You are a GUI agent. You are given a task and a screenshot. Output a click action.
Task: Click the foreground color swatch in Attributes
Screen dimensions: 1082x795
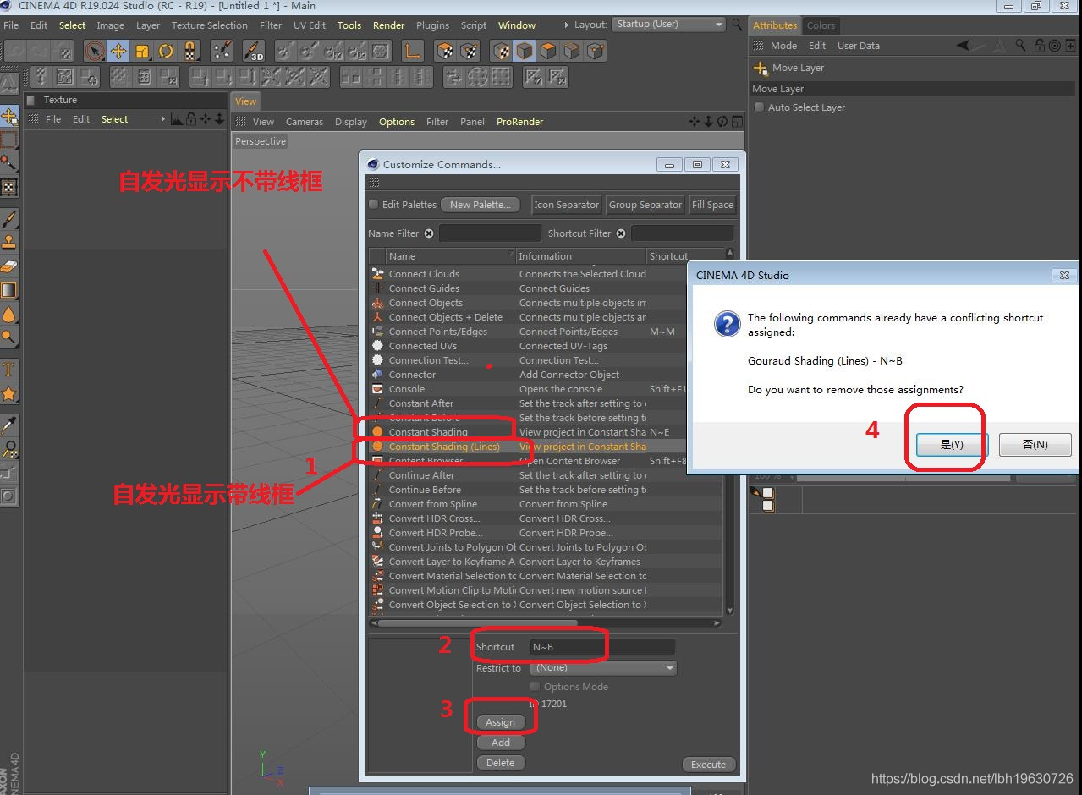pos(768,493)
